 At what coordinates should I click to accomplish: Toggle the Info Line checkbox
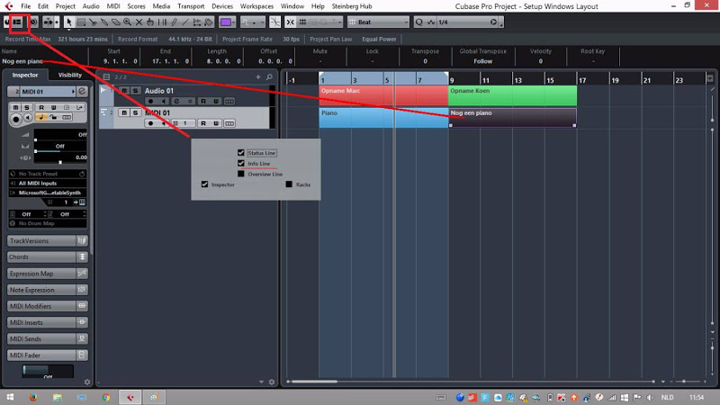[241, 163]
